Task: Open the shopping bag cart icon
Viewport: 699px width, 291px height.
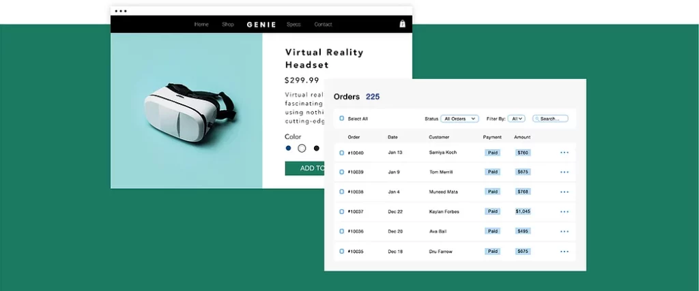Action: coord(403,24)
